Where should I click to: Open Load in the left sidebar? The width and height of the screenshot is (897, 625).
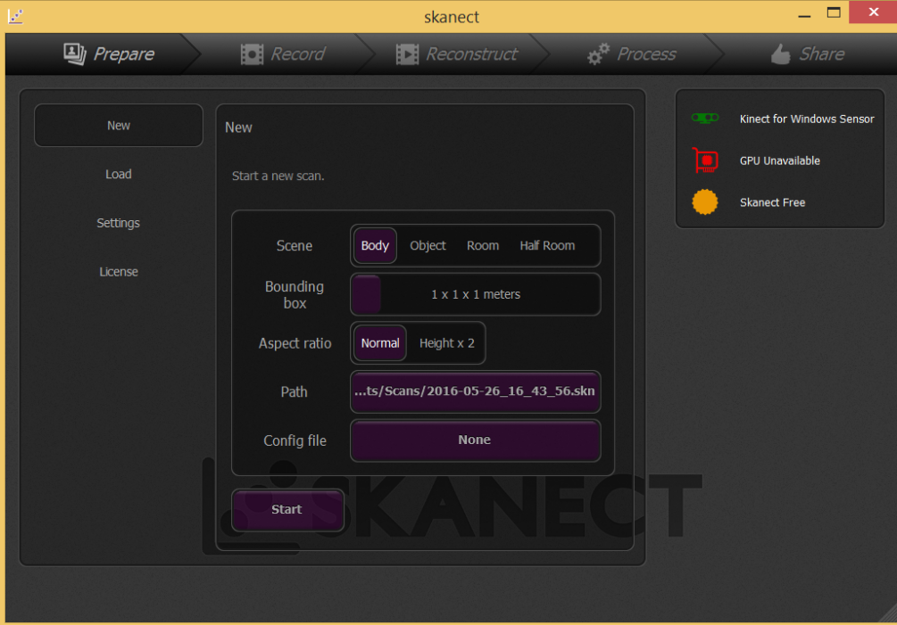(119, 174)
